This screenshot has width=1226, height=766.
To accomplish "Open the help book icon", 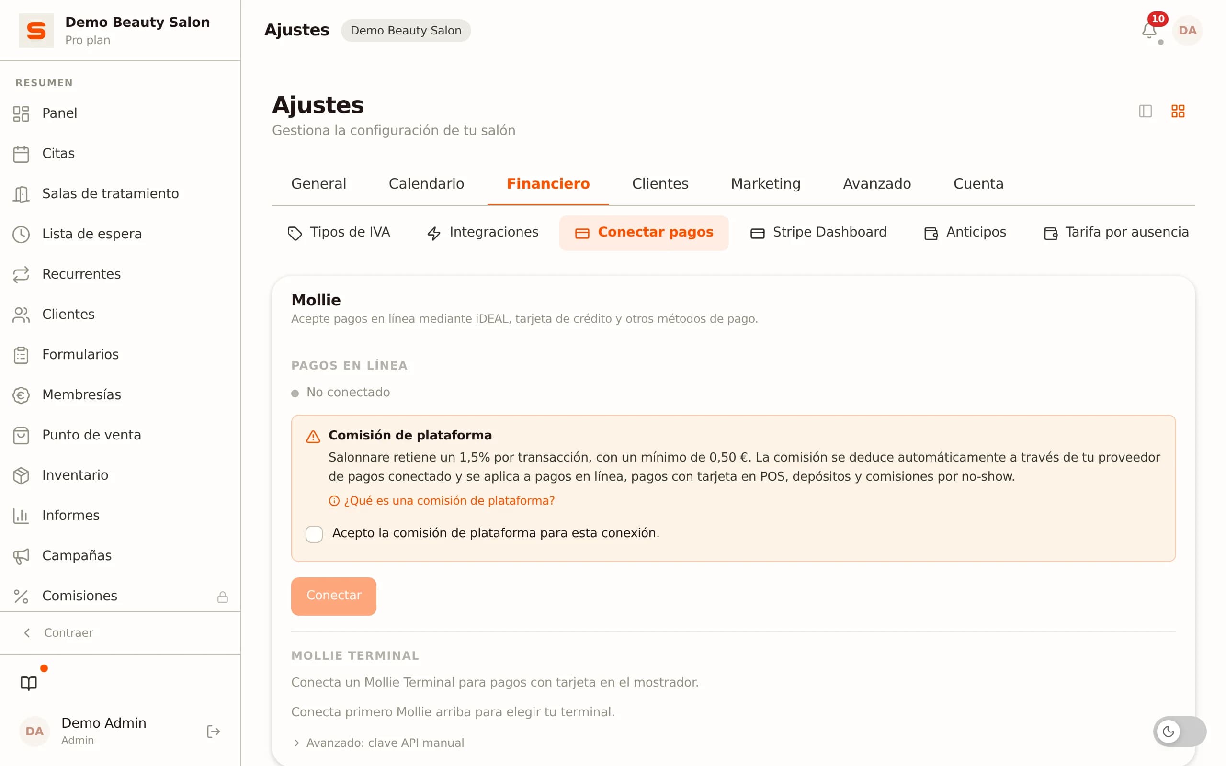I will point(29,683).
